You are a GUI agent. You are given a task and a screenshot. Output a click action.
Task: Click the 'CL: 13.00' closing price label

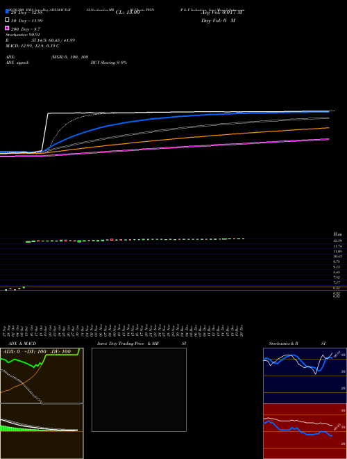click(128, 13)
